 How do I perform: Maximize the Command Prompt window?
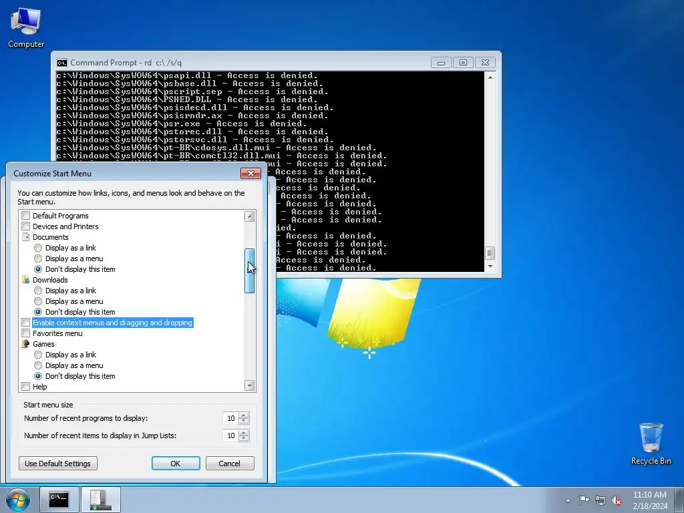coord(464,63)
